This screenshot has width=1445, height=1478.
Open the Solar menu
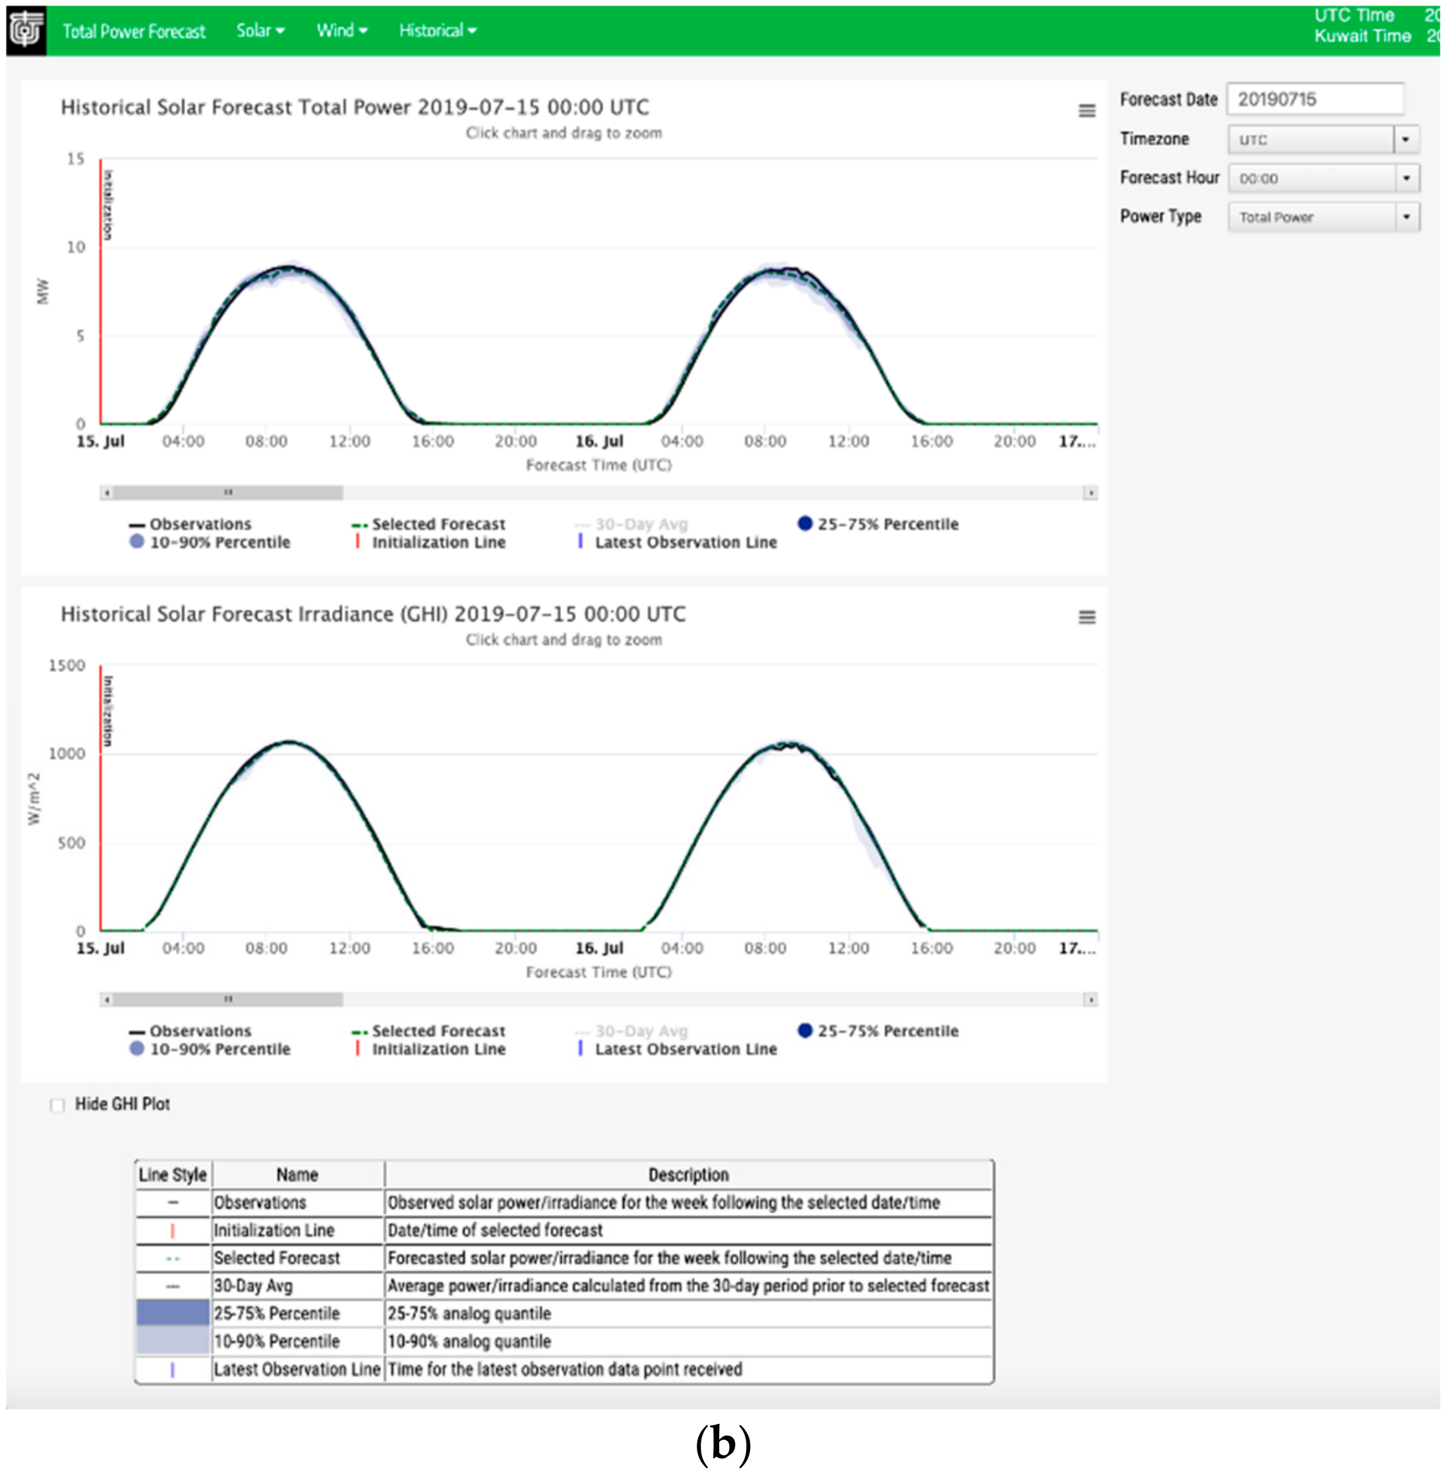[260, 30]
